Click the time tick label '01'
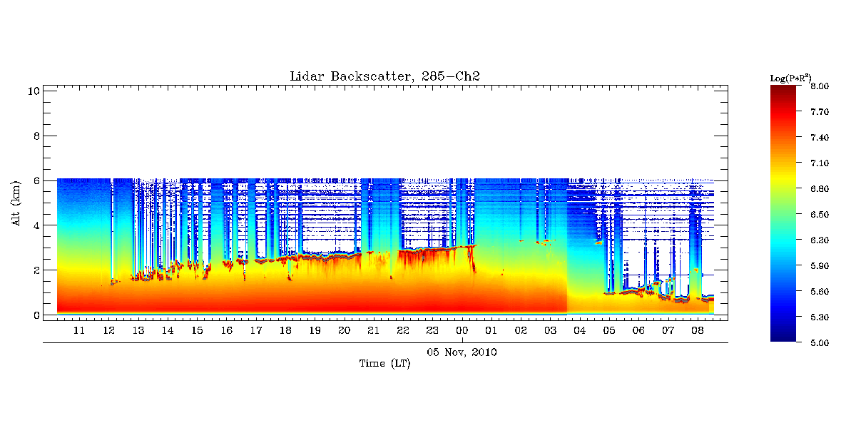This screenshot has height=428, width=856. coord(491,331)
